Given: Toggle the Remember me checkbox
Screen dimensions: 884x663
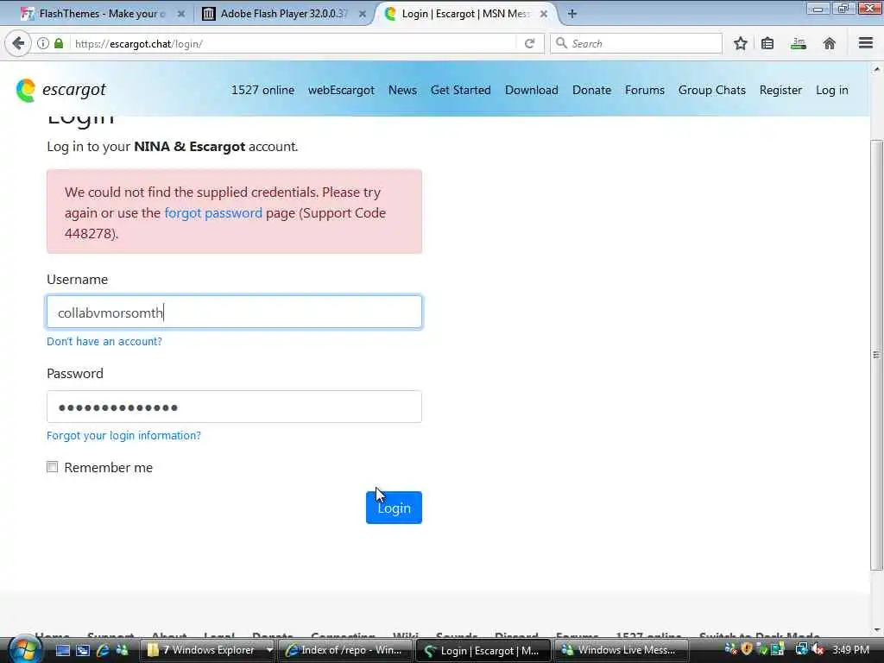Looking at the screenshot, I should coord(53,467).
